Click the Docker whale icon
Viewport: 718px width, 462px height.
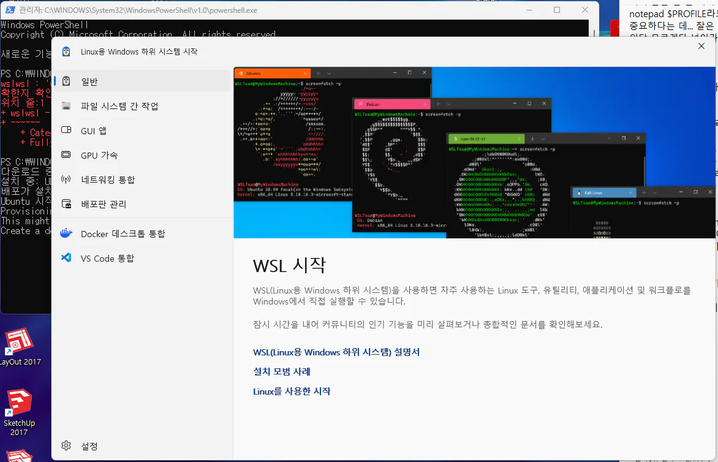(x=66, y=233)
